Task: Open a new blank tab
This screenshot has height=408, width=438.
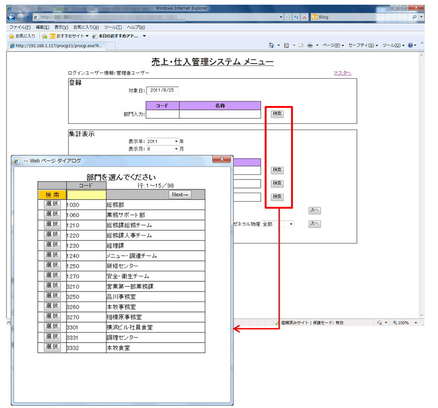Action: (x=111, y=46)
